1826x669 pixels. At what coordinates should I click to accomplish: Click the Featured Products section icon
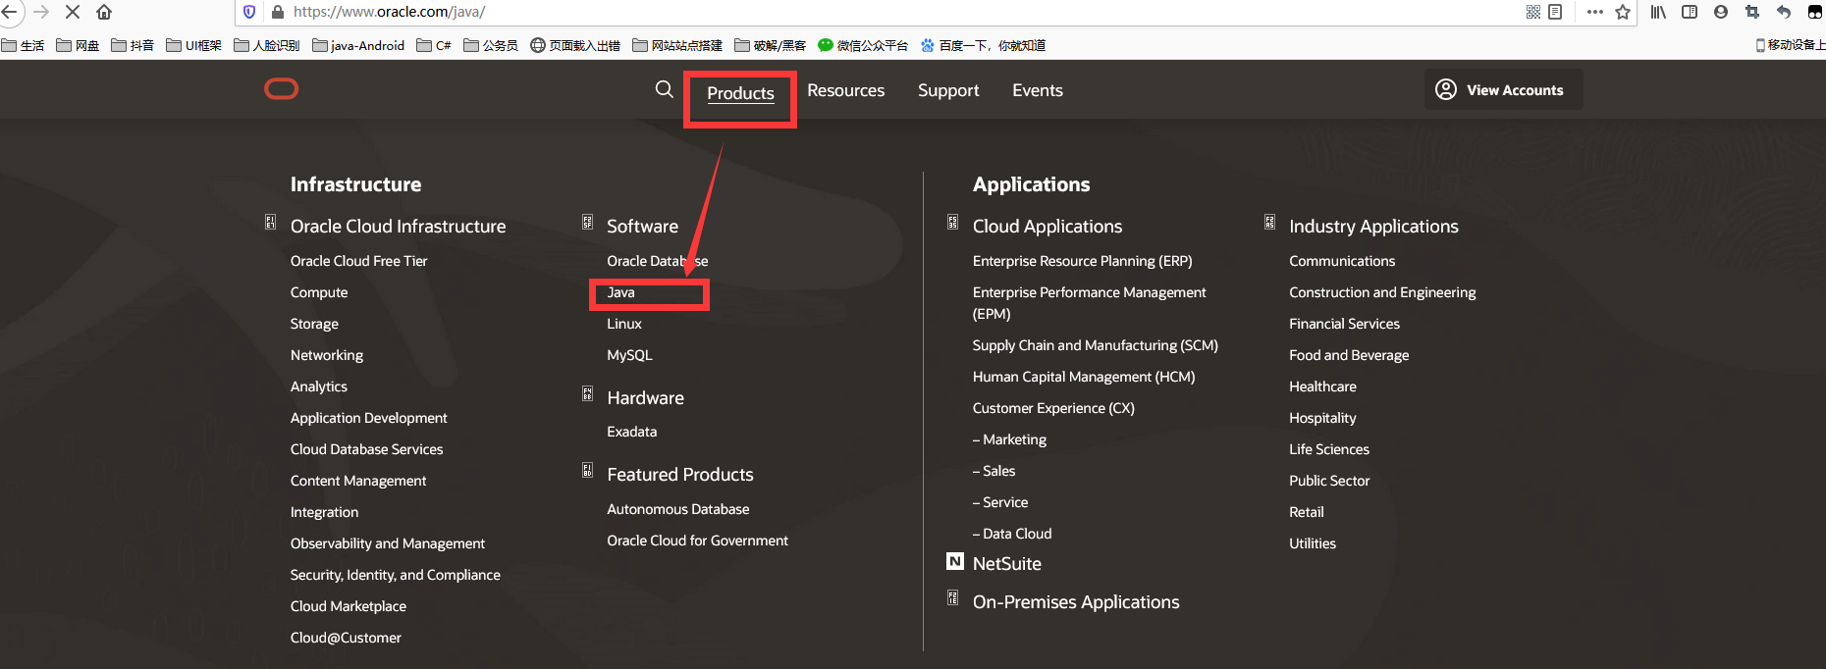coord(587,471)
